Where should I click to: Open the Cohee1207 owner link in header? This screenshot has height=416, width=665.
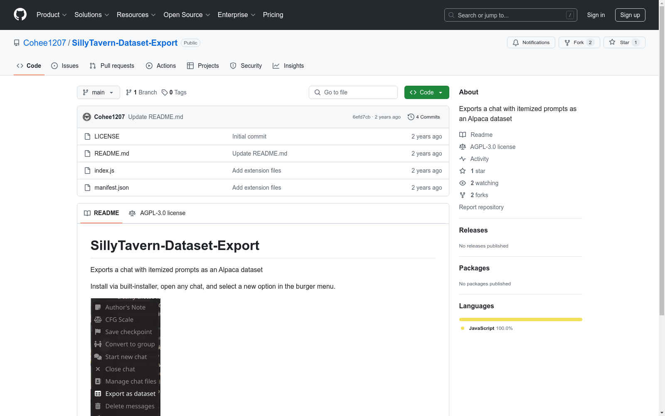(44, 43)
